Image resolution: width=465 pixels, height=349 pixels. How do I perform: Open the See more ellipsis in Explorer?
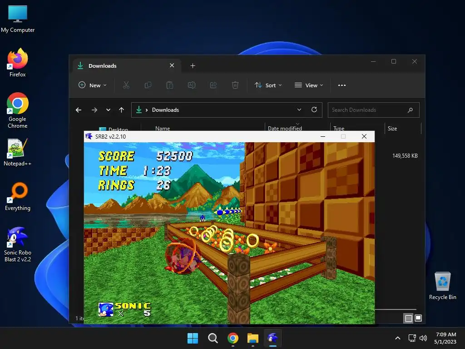coord(342,85)
